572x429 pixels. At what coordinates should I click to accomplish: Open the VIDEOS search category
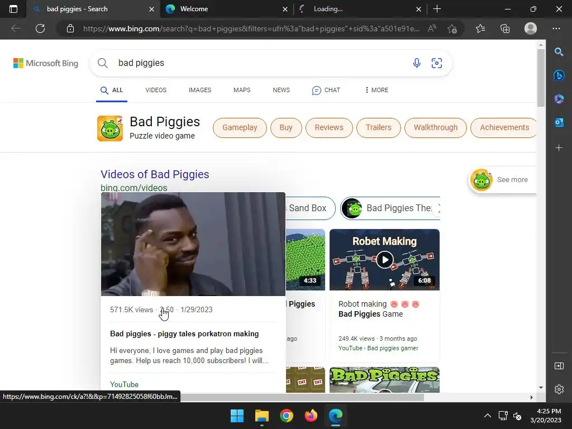tap(156, 90)
